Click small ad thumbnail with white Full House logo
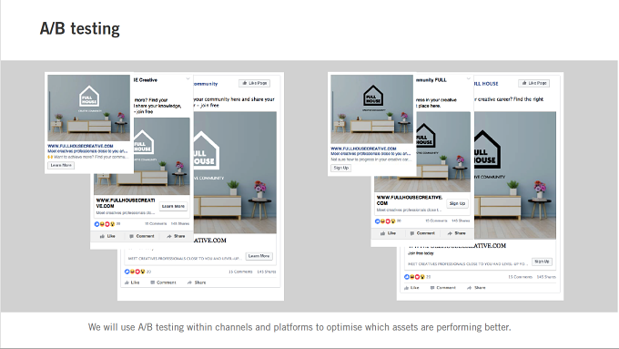Image resolution: width=619 pixels, height=349 pixels. tap(89, 108)
